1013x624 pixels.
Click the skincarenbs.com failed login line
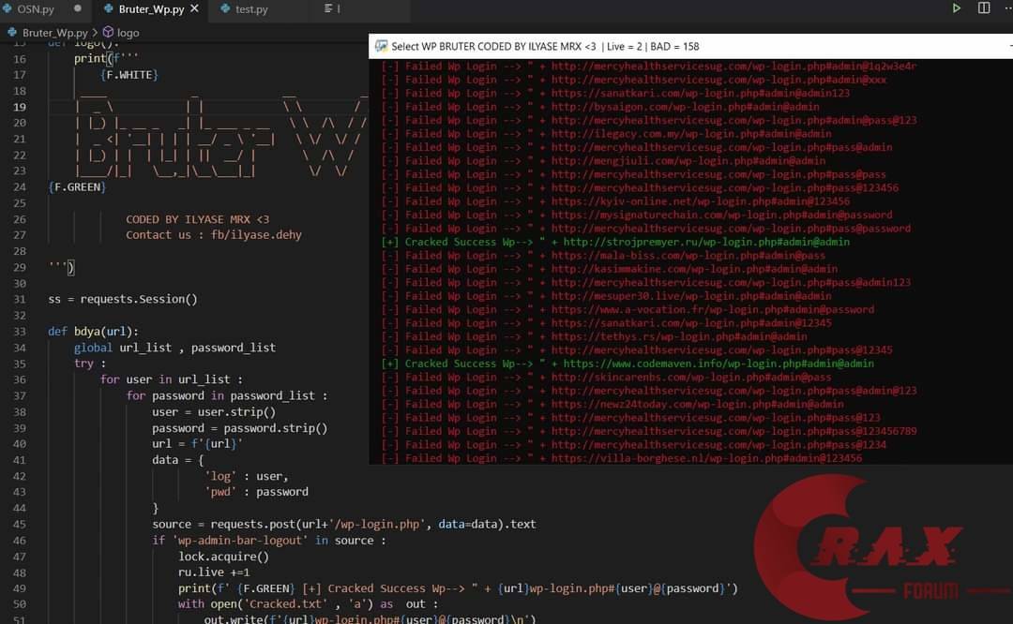click(x=607, y=378)
